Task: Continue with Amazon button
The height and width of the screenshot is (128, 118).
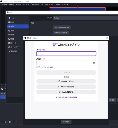Action: pos(66,87)
